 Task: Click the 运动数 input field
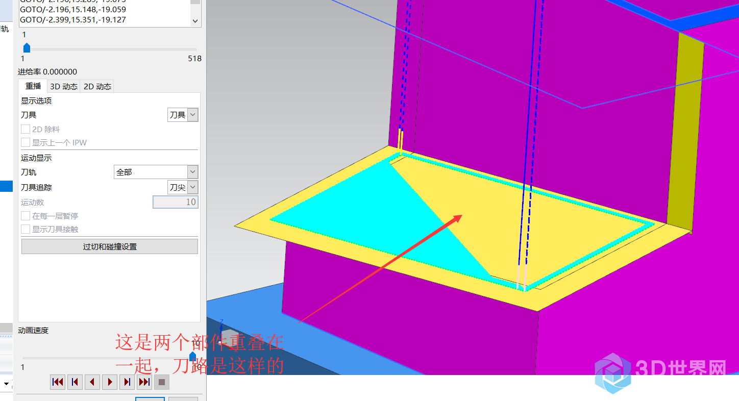(176, 202)
